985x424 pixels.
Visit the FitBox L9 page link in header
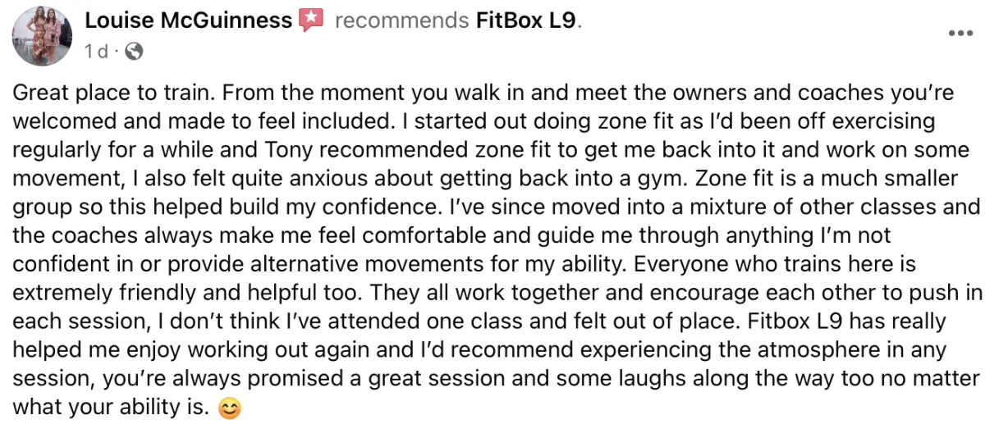pos(528,21)
